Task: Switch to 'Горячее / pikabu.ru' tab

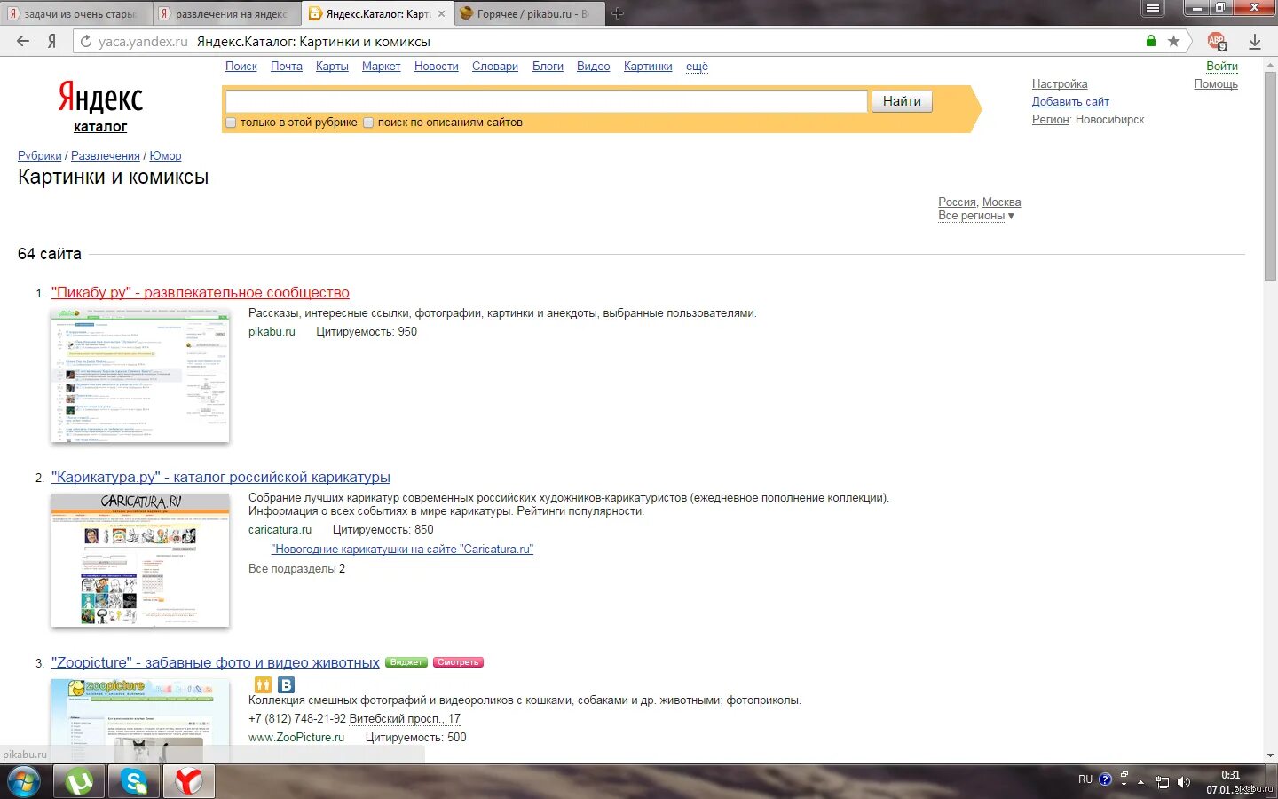Action: point(528,14)
